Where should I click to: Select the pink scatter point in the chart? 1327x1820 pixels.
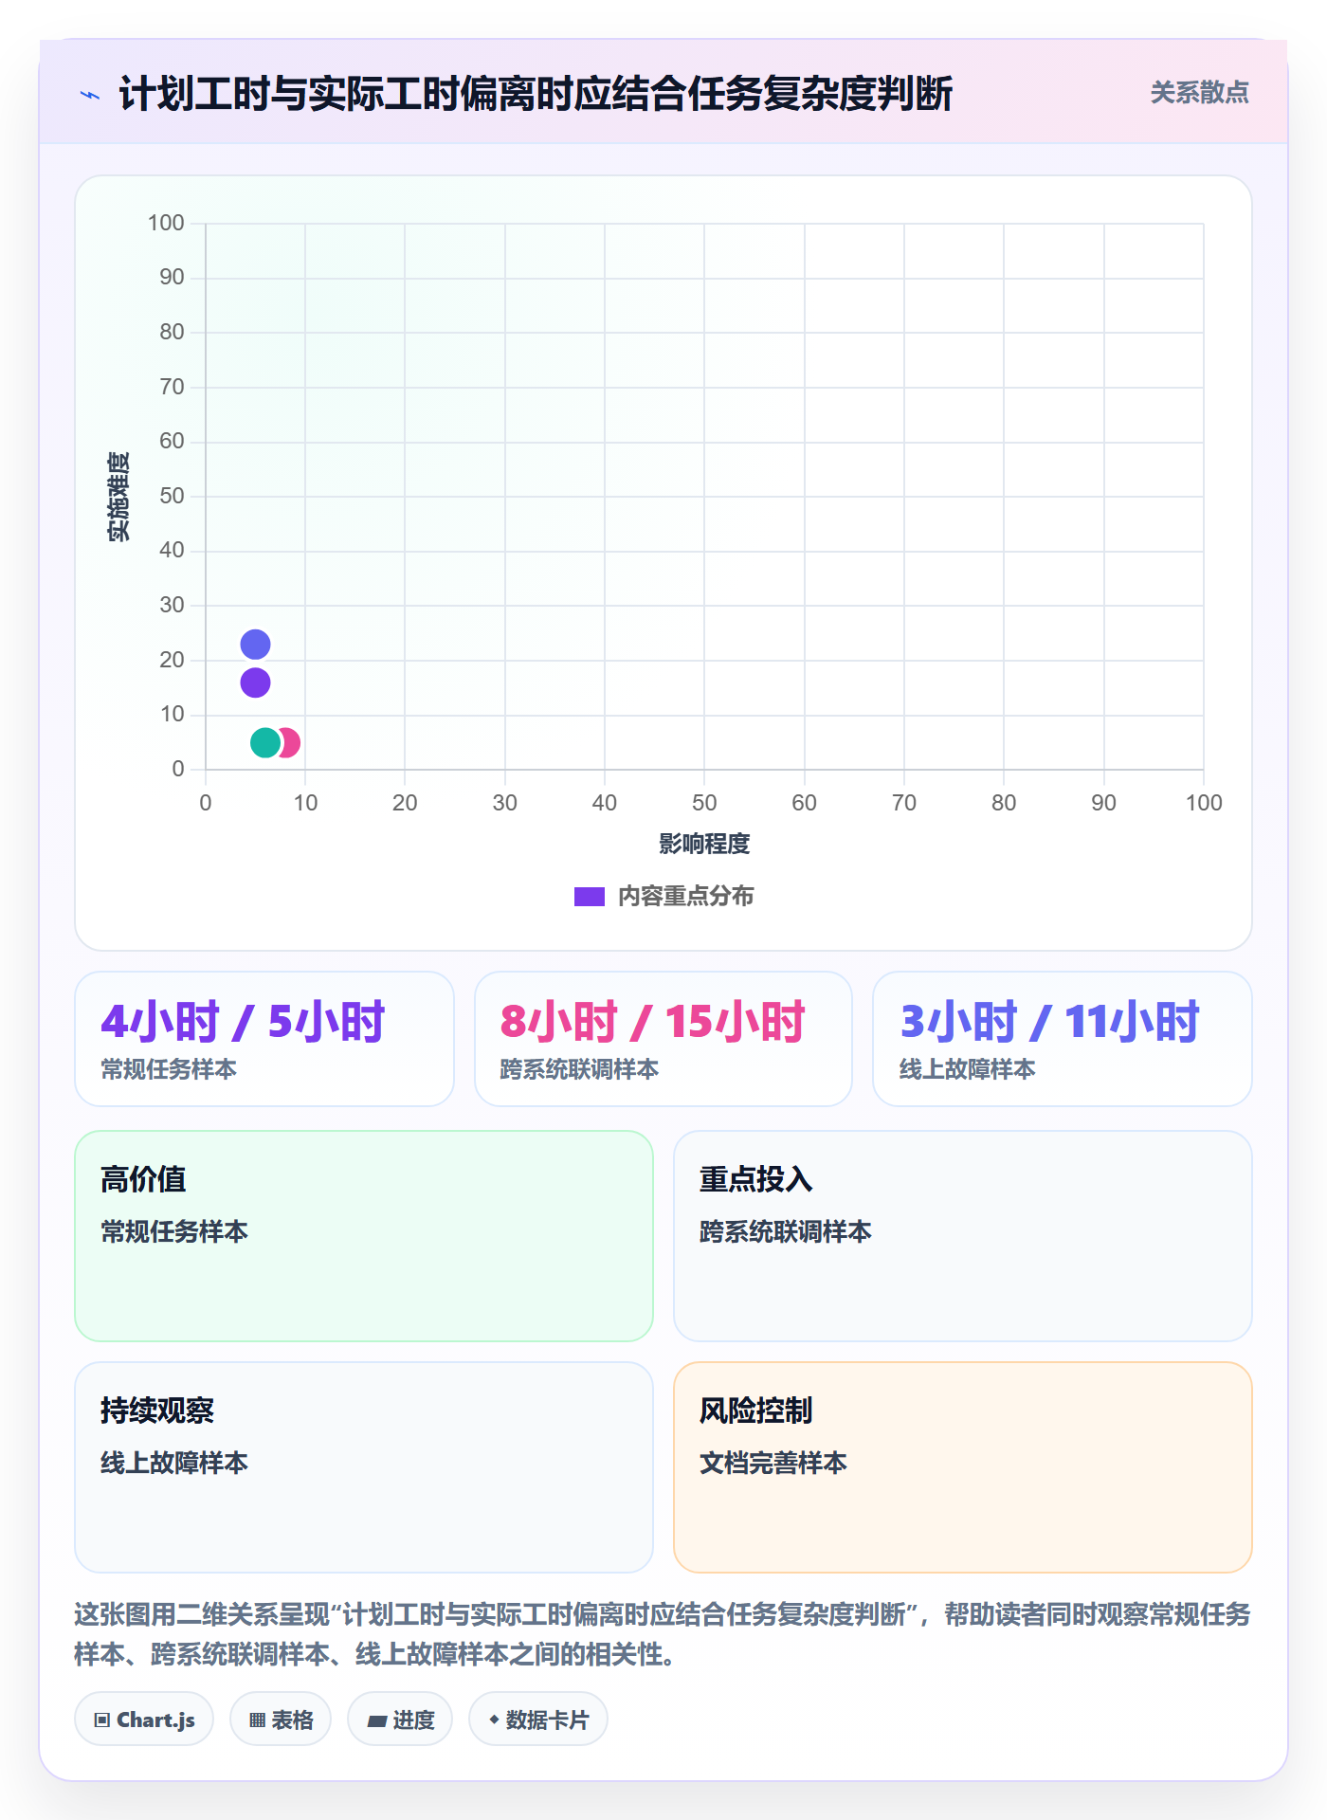pos(290,743)
